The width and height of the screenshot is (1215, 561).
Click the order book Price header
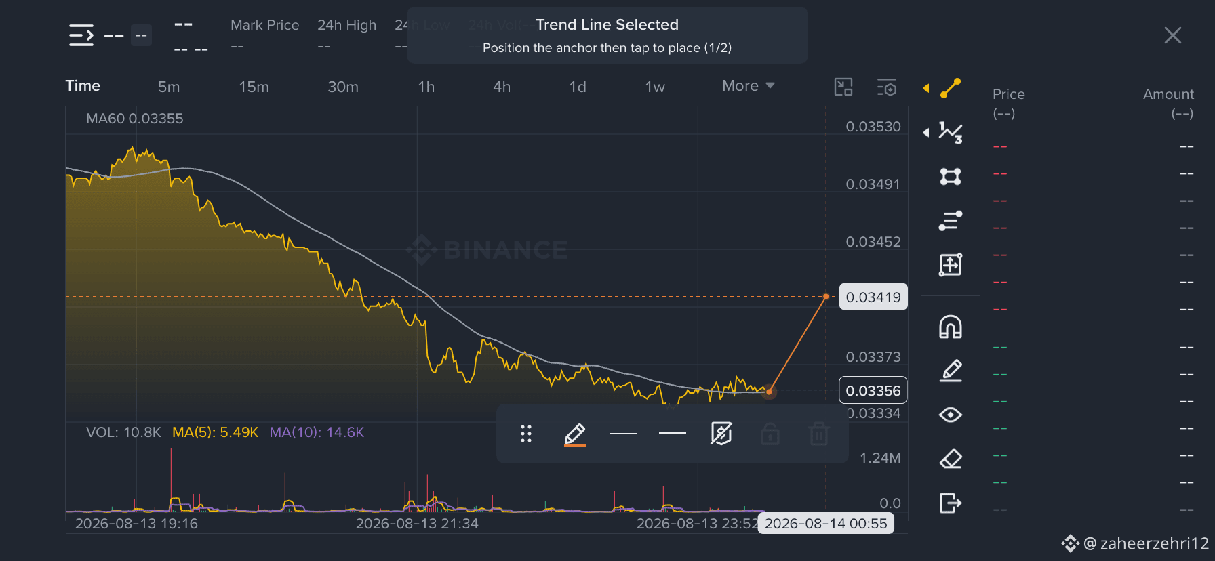point(1009,94)
